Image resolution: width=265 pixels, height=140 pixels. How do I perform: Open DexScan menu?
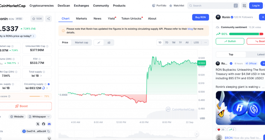pyautogui.click(x=64, y=6)
